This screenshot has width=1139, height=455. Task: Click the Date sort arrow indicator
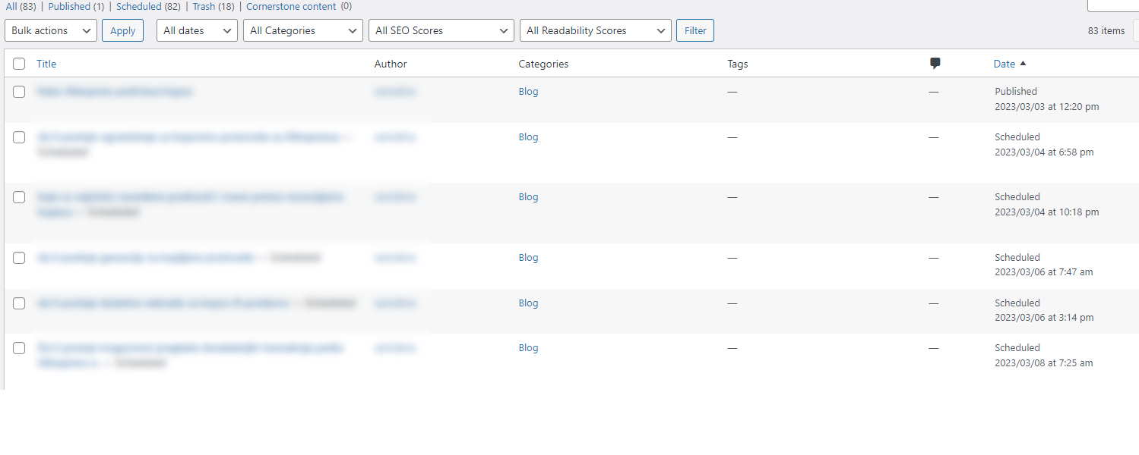point(1023,64)
